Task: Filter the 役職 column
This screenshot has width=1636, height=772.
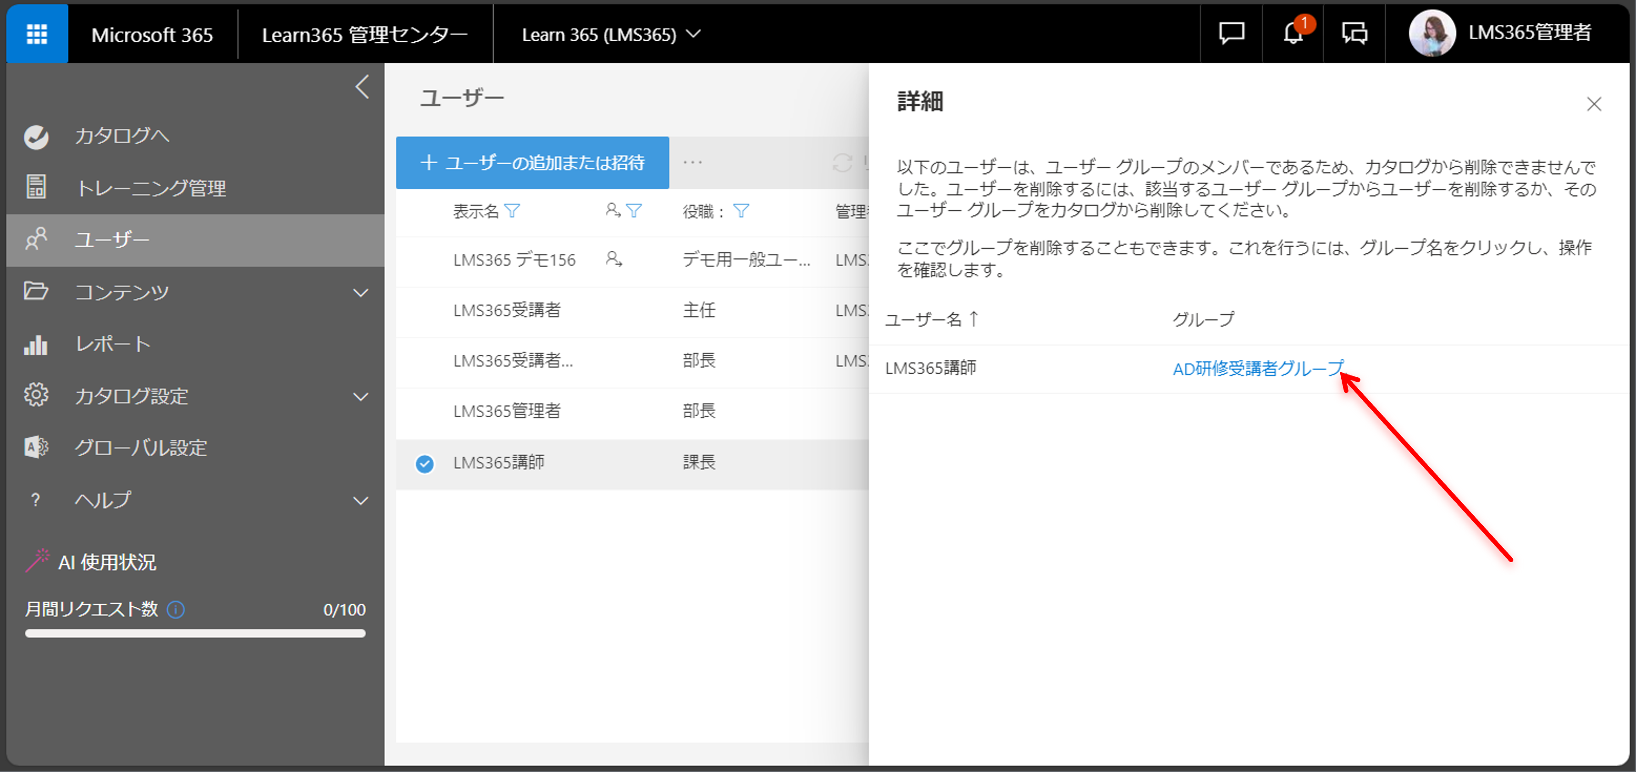Action: click(x=741, y=211)
